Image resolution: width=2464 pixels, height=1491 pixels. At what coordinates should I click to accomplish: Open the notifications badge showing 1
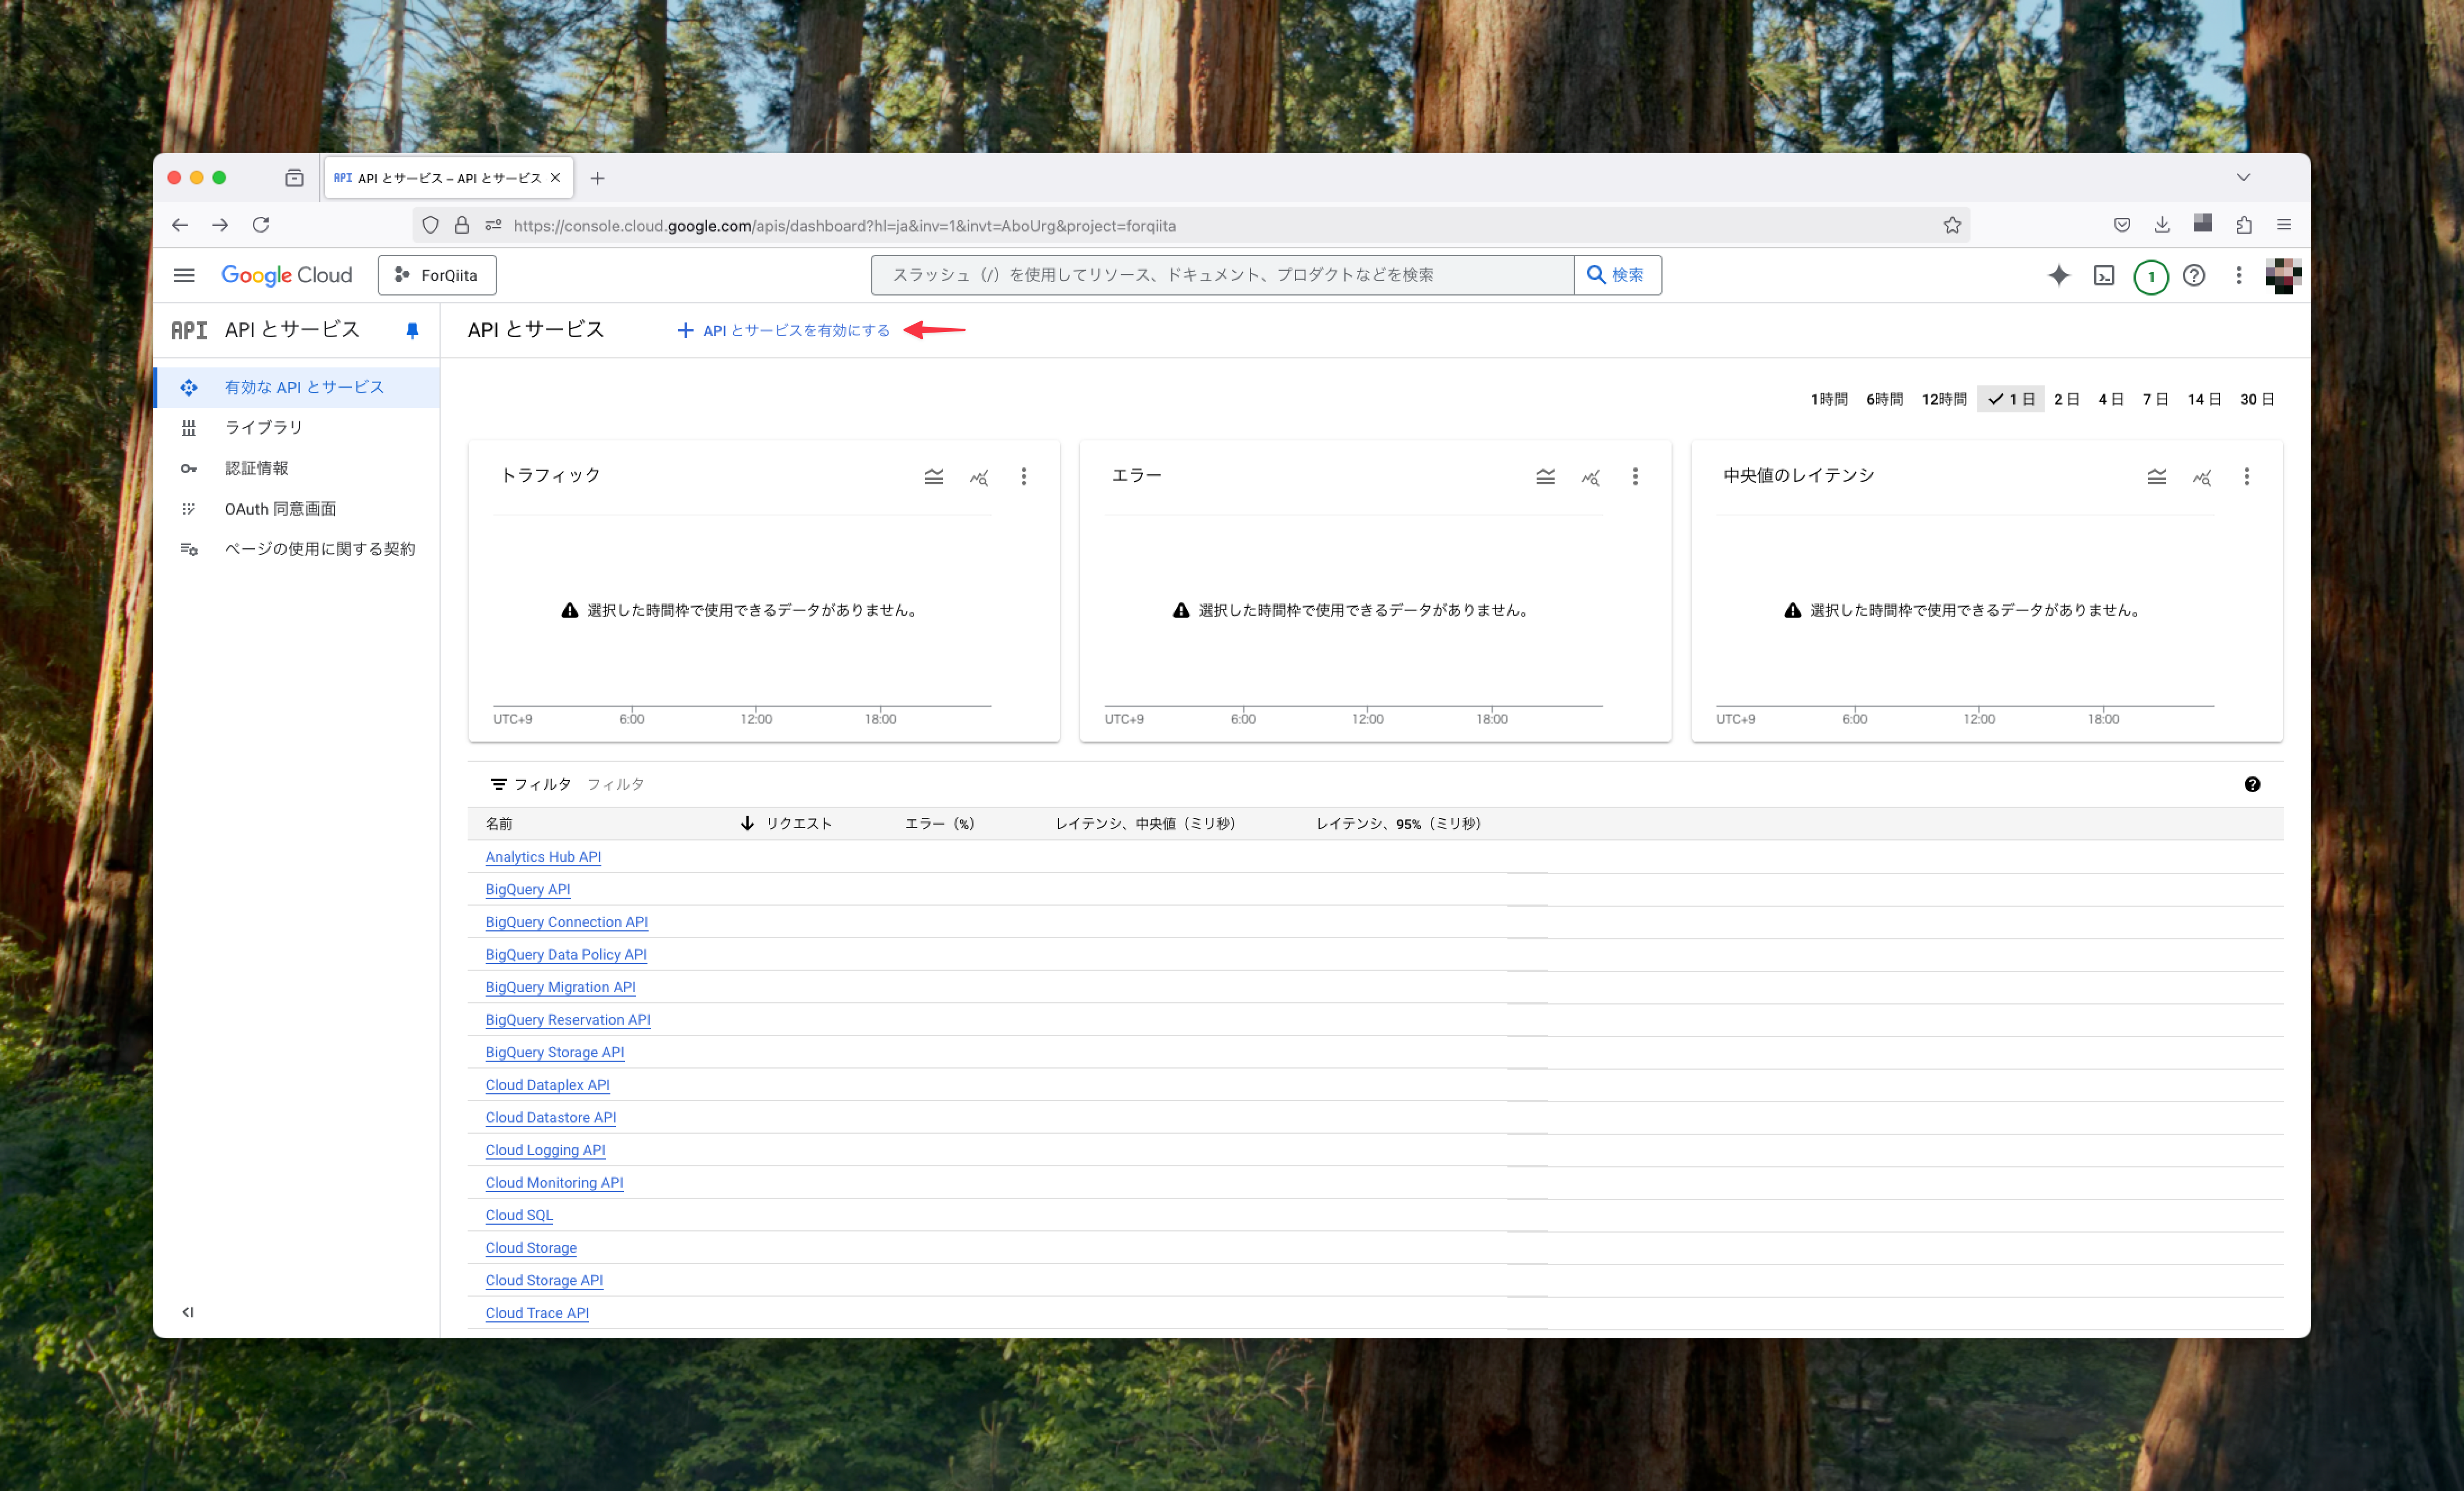coord(2150,277)
